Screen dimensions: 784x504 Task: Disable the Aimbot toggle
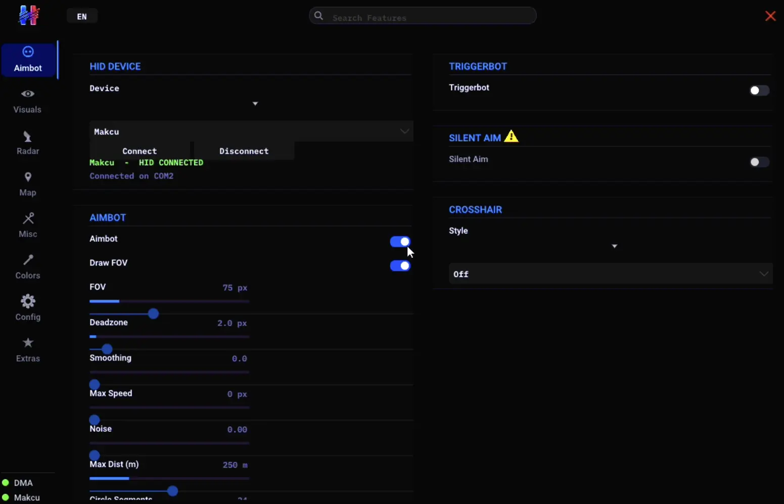tap(400, 242)
